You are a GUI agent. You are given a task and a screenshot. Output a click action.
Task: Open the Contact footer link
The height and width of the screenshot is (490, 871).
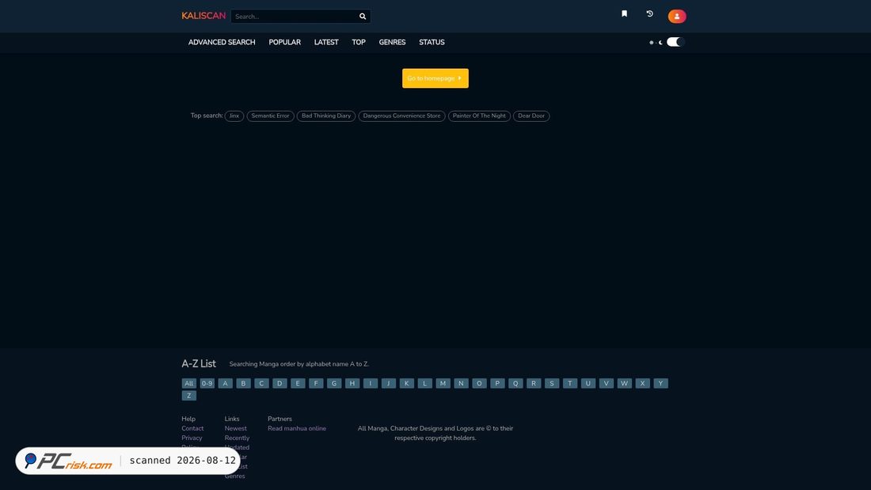[192, 428]
